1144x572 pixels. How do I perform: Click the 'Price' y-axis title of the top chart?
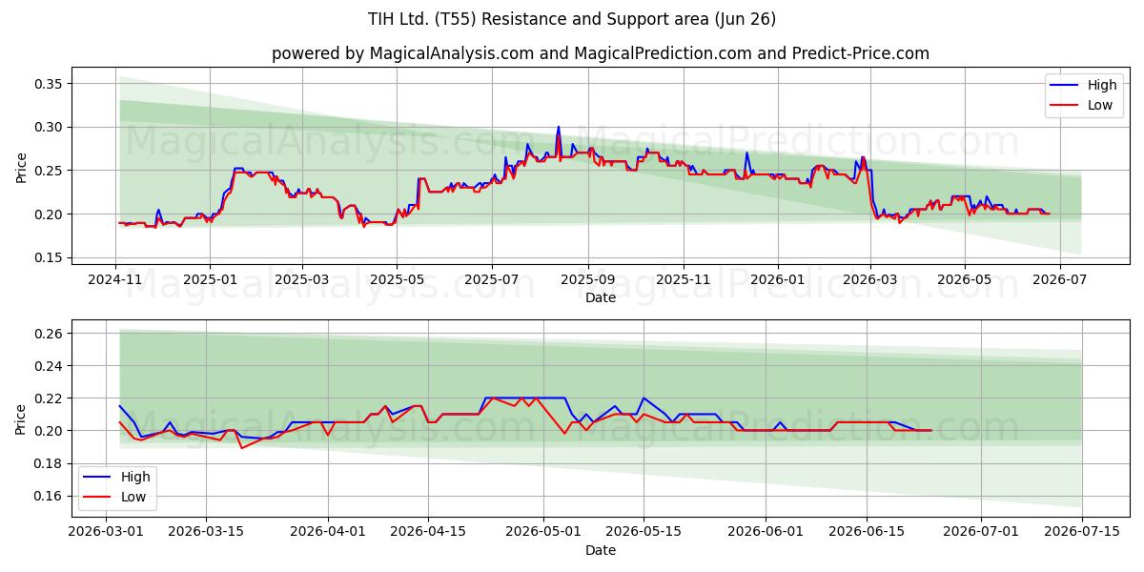pos(21,167)
